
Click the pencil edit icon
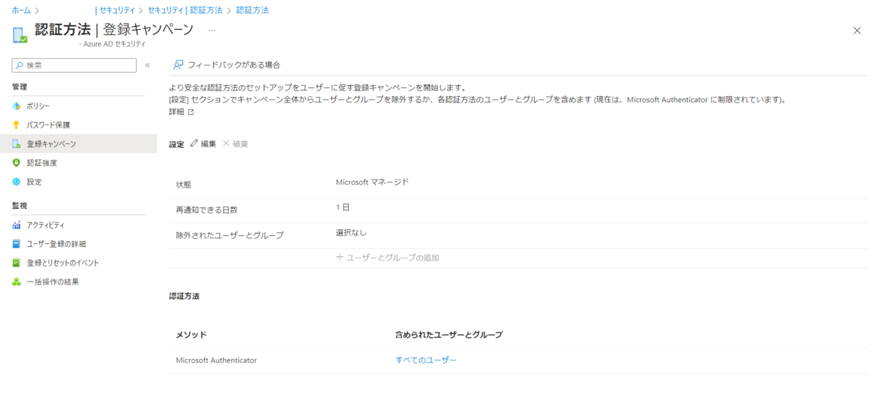(x=194, y=143)
